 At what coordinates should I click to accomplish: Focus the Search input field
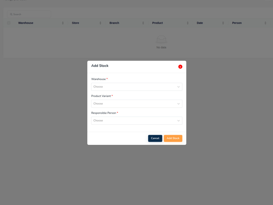click(29, 14)
